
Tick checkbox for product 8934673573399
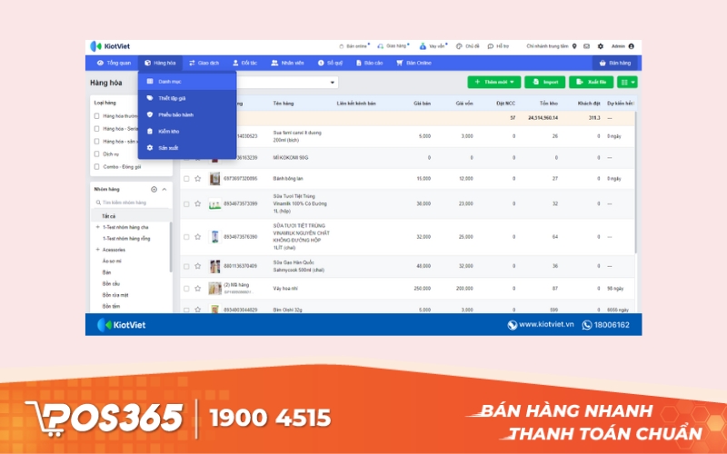click(x=186, y=203)
